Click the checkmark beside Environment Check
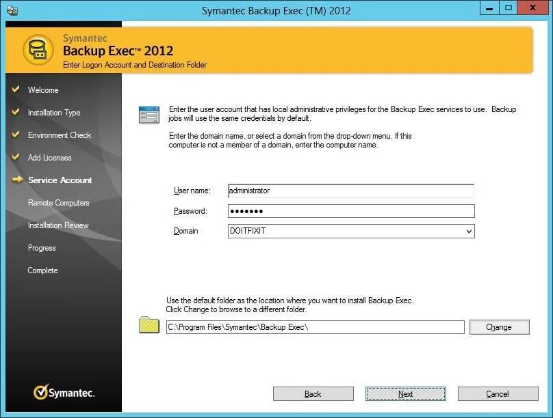 pos(16,134)
